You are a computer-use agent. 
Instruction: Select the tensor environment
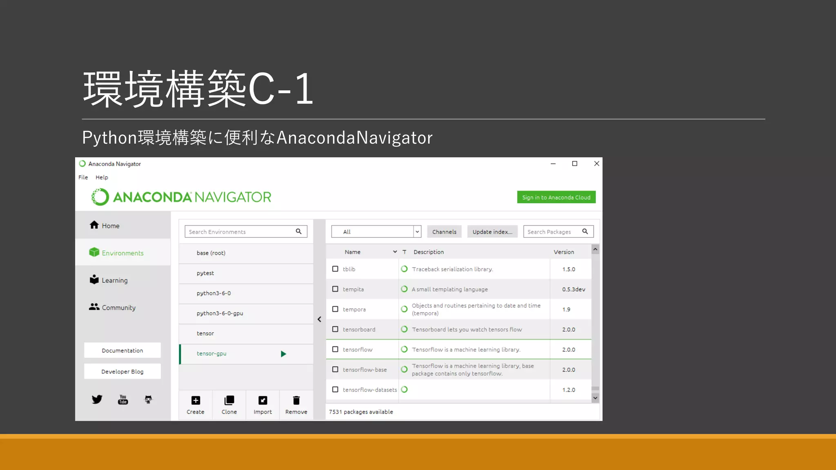[x=246, y=333]
